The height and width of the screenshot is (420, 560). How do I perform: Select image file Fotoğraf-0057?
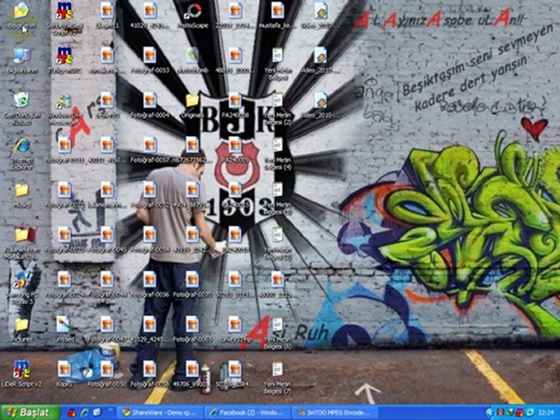[x=150, y=150]
